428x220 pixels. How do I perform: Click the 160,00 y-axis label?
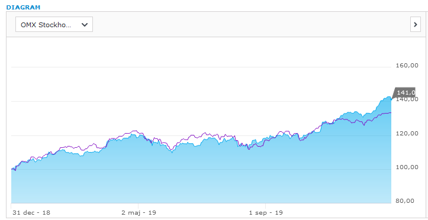coord(407,66)
